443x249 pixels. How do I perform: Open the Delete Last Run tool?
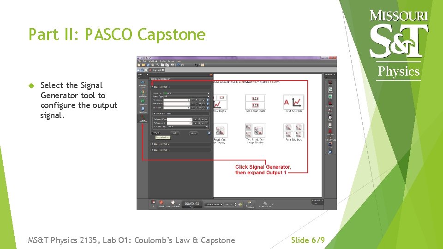tap(265, 204)
